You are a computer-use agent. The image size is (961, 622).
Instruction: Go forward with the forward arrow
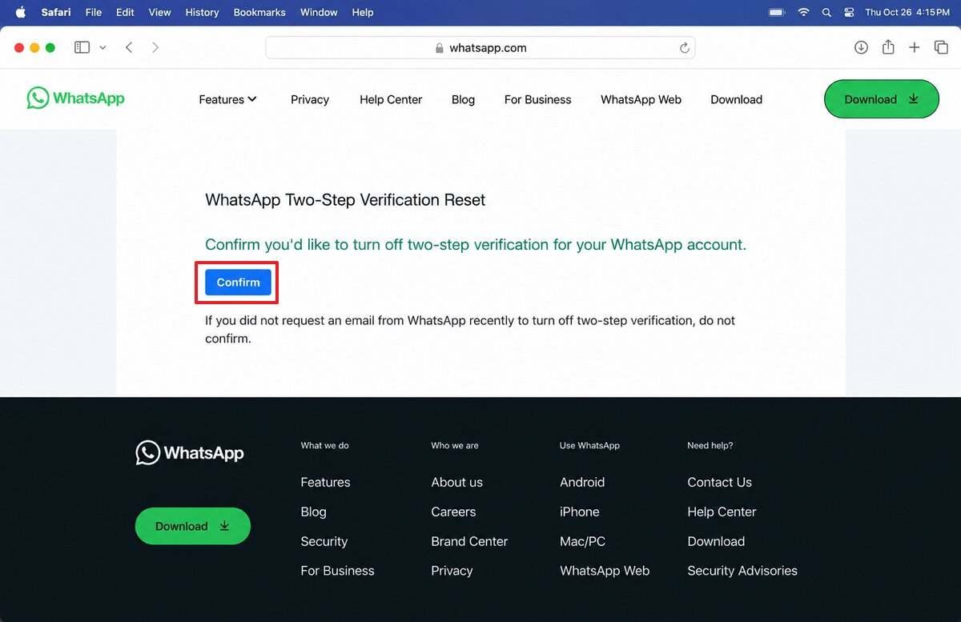tap(155, 47)
